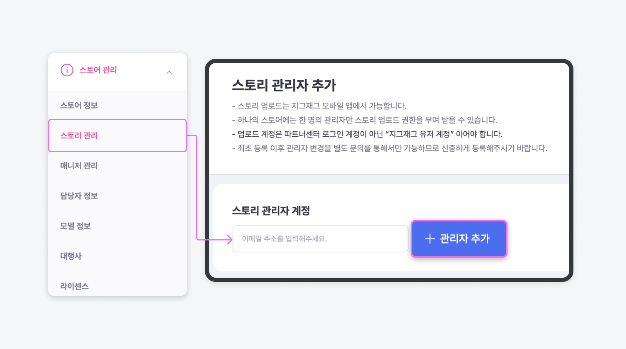
Task: Click the 관리자 추가 blue button
Action: [459, 239]
